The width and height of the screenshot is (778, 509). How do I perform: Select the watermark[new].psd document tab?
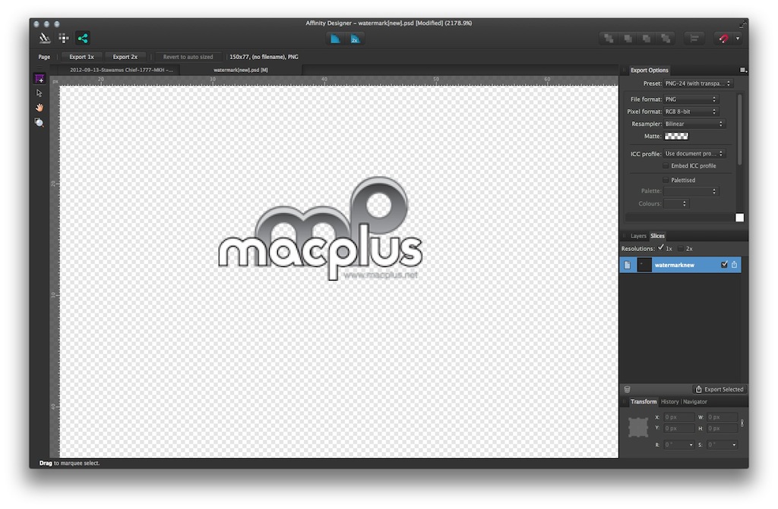pos(241,70)
